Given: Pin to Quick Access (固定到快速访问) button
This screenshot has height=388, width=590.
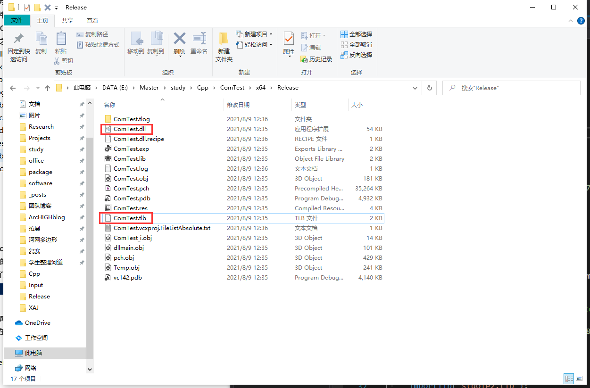Looking at the screenshot, I should (x=19, y=47).
